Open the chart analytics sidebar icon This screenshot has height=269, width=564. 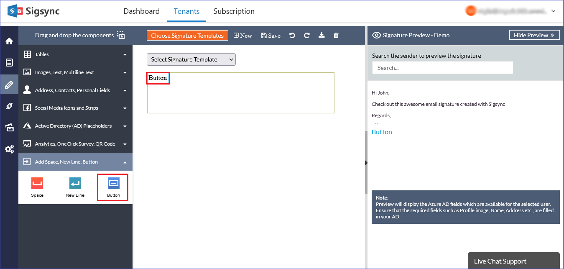coord(9,128)
